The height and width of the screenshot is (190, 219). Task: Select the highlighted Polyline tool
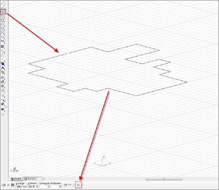pos(3,12)
